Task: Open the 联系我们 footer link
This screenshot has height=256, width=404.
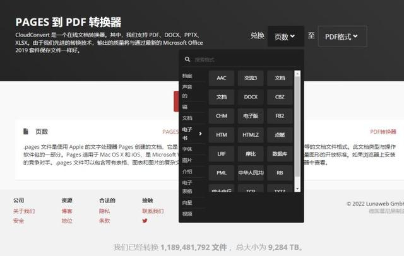Action: click(x=153, y=211)
